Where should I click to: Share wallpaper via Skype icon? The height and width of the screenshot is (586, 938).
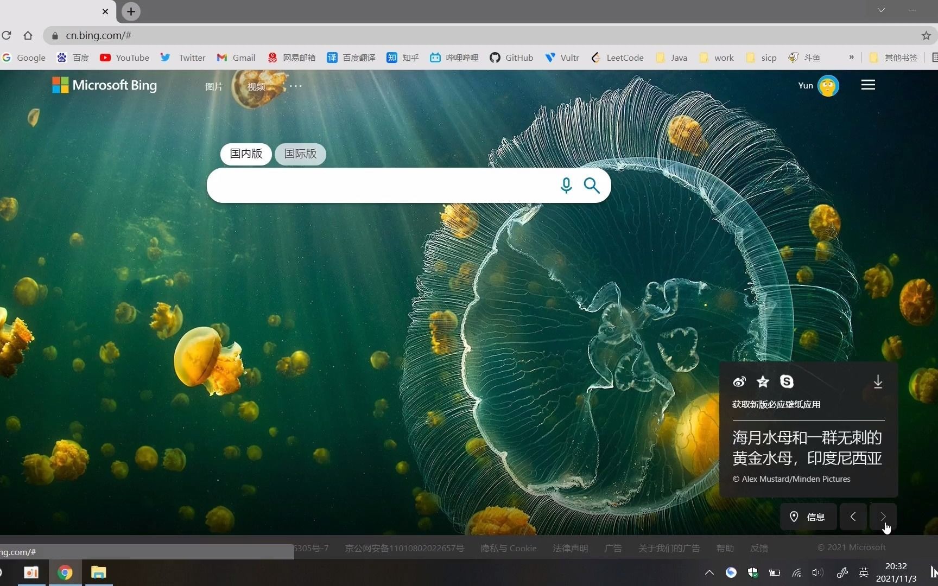click(787, 382)
